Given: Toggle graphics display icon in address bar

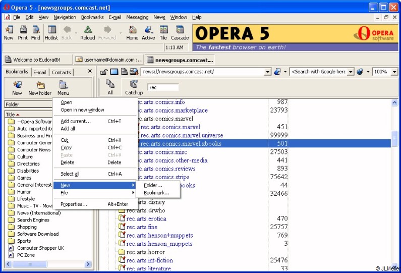Looking at the screenshot, I should (x=114, y=72).
